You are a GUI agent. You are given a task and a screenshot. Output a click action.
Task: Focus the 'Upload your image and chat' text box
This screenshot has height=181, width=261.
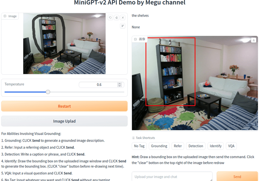pyautogui.click(x=172, y=176)
